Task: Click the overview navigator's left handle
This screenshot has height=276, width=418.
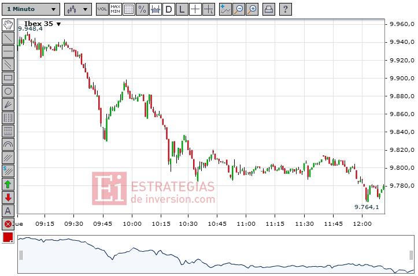Action: coord(21,255)
